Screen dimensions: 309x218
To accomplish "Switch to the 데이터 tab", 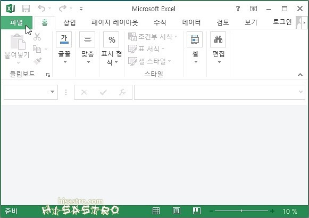I will (191, 22).
